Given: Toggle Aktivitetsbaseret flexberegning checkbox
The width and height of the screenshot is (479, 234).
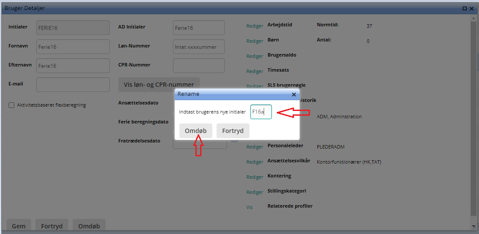Looking at the screenshot, I should [x=12, y=105].
